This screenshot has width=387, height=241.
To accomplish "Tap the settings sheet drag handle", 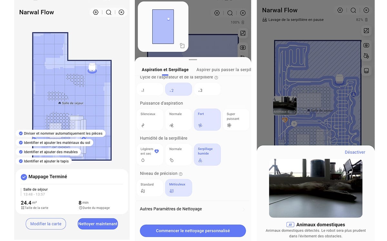I will point(193,60).
